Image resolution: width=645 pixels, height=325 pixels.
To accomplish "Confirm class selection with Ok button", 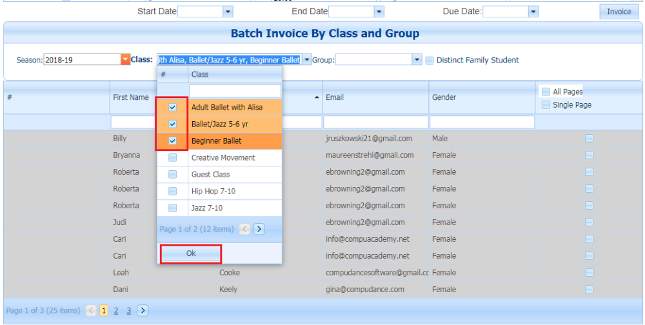I will point(191,253).
